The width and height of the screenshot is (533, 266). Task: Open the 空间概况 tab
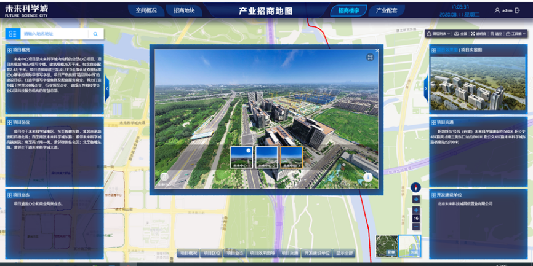[146, 10]
